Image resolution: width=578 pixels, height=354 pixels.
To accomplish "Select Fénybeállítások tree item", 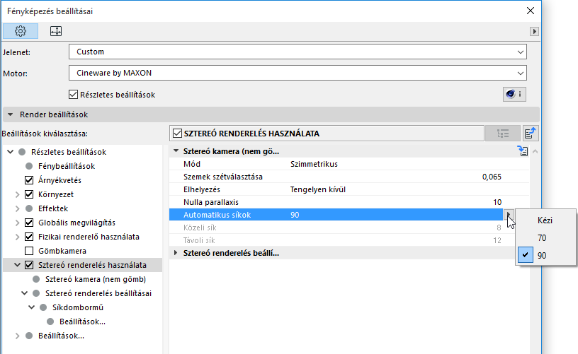I will click(67, 166).
